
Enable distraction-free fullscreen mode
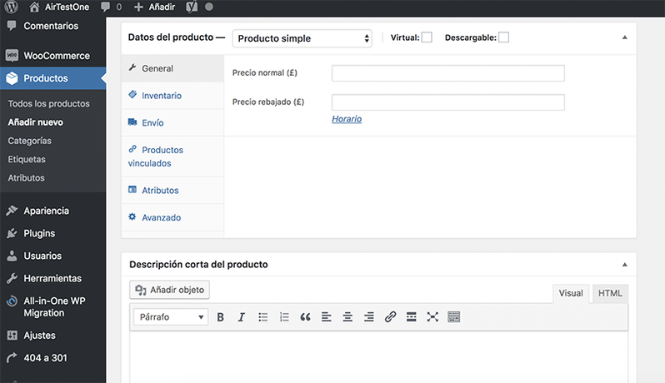[x=432, y=317]
